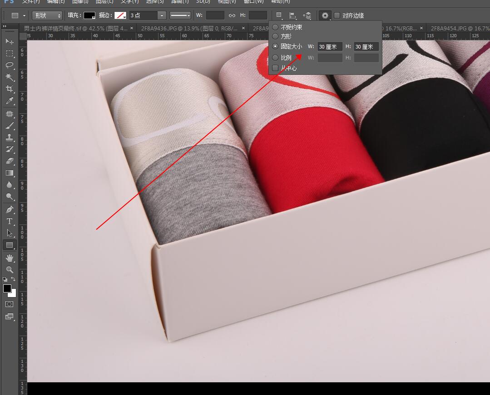Screen dimensions: 490x395
Task: Select the 不受约束 radio option
Action: [x=275, y=27]
